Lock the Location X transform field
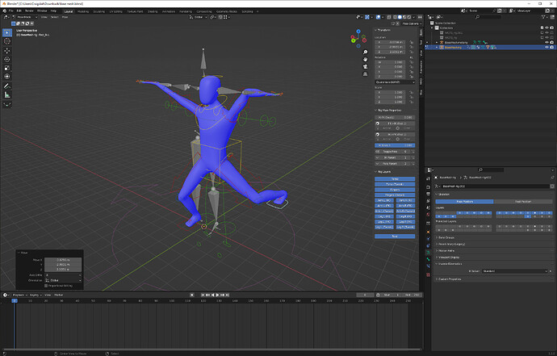557x356 pixels. (x=412, y=42)
